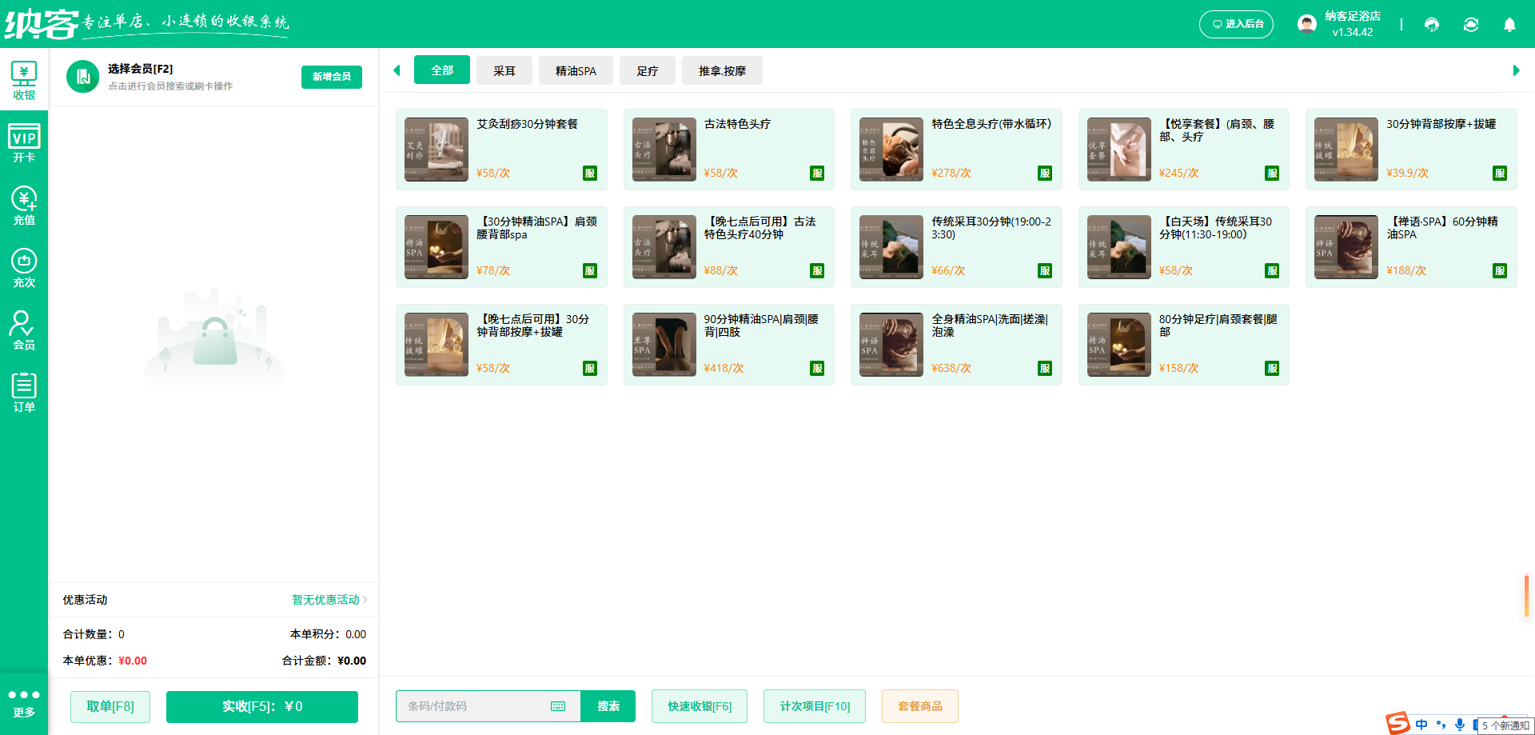This screenshot has width=1535, height=735.
Task: Switch to the 精油SPA category tab
Action: pos(576,70)
